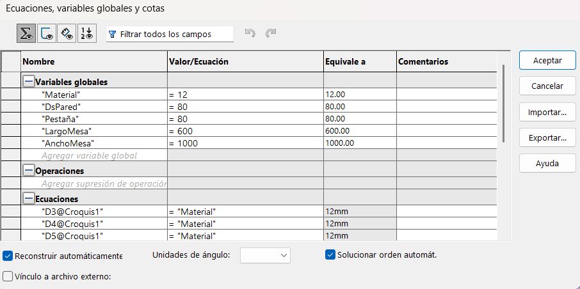The width and height of the screenshot is (580, 289).
Task: Select the "D3@Croquis1" equation row
Action: coord(94,212)
